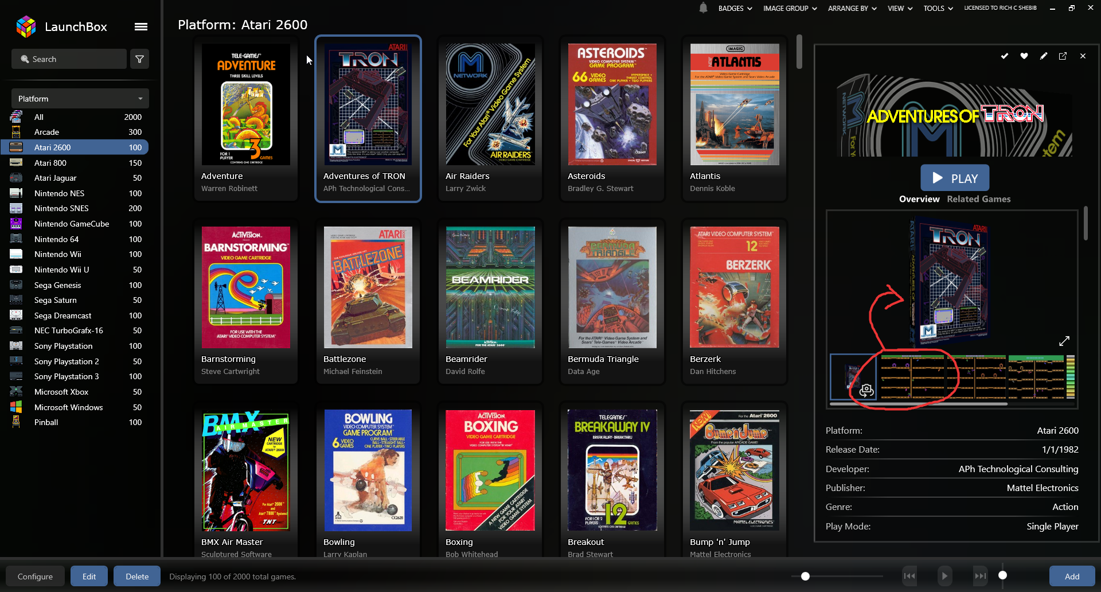Click the LaunchBox cube logo
This screenshot has width=1101, height=592.
click(x=26, y=26)
